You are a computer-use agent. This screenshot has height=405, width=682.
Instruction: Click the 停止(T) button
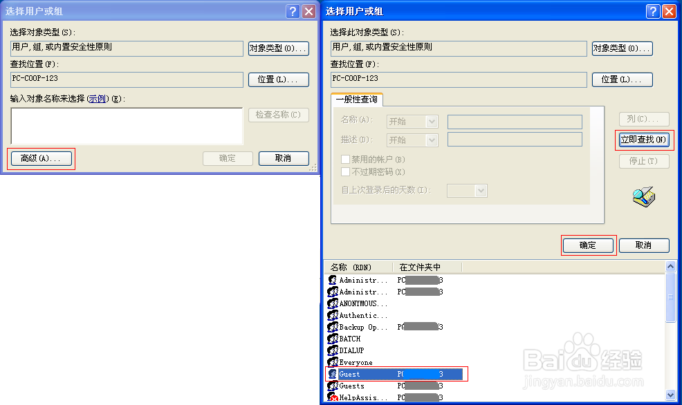(644, 161)
